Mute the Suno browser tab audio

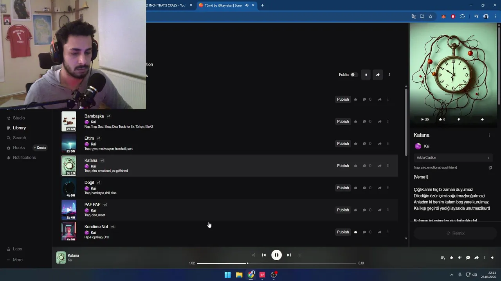(247, 5)
